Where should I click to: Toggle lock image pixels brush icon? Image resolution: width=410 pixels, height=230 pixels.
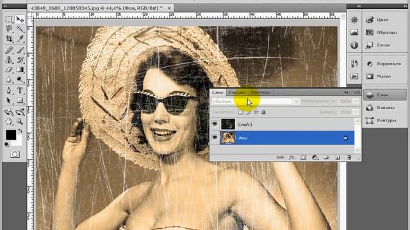tap(248, 112)
